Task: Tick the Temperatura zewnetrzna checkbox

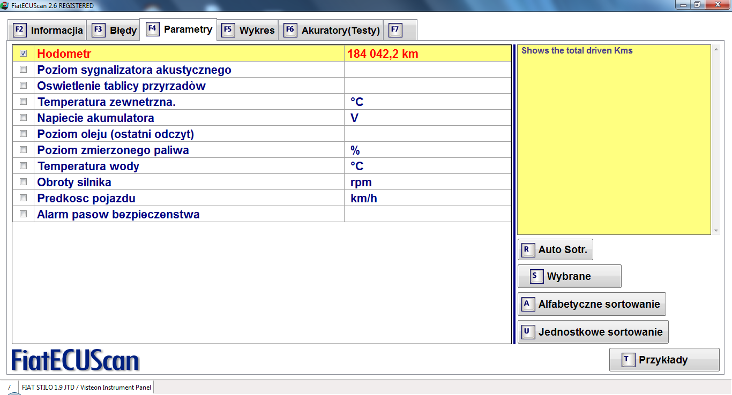Action: click(x=23, y=102)
